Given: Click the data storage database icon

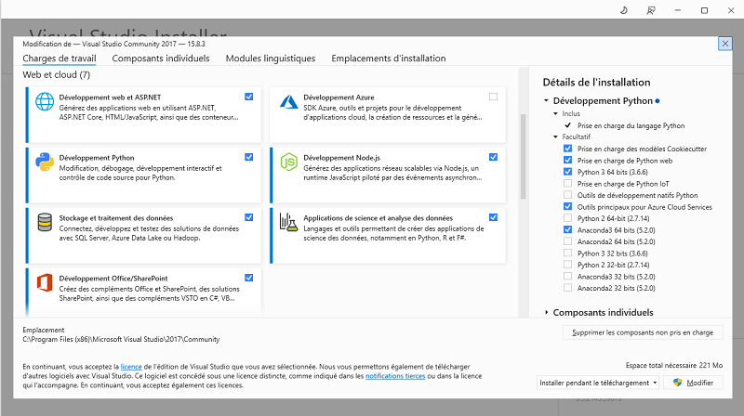Looking at the screenshot, I should tap(44, 222).
